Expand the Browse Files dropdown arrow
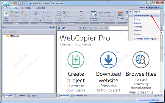The image size is (165, 103). 61,21
